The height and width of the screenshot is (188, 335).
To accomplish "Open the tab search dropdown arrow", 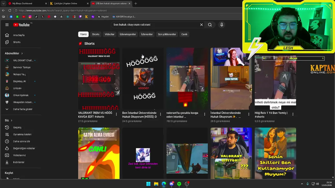I will pyautogui.click(x=3, y=3).
